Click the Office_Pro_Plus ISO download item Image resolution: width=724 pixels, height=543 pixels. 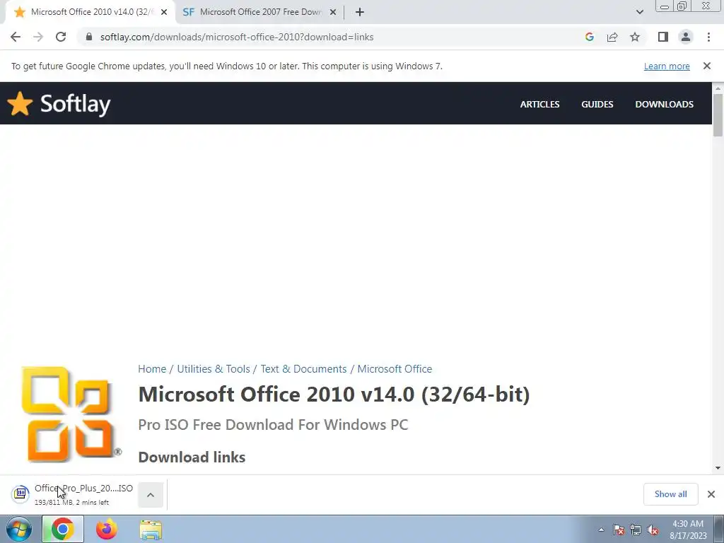[74, 494]
